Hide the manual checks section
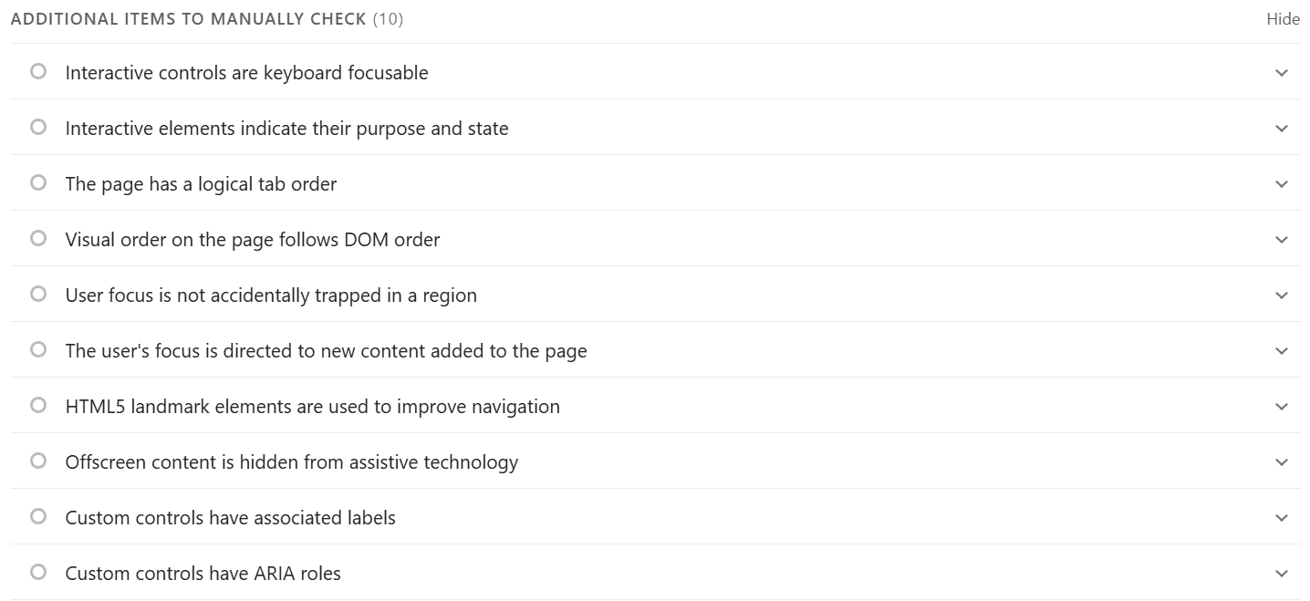The height and width of the screenshot is (601, 1310). click(1284, 18)
